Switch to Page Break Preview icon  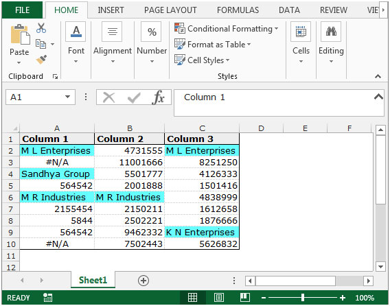click(x=245, y=297)
